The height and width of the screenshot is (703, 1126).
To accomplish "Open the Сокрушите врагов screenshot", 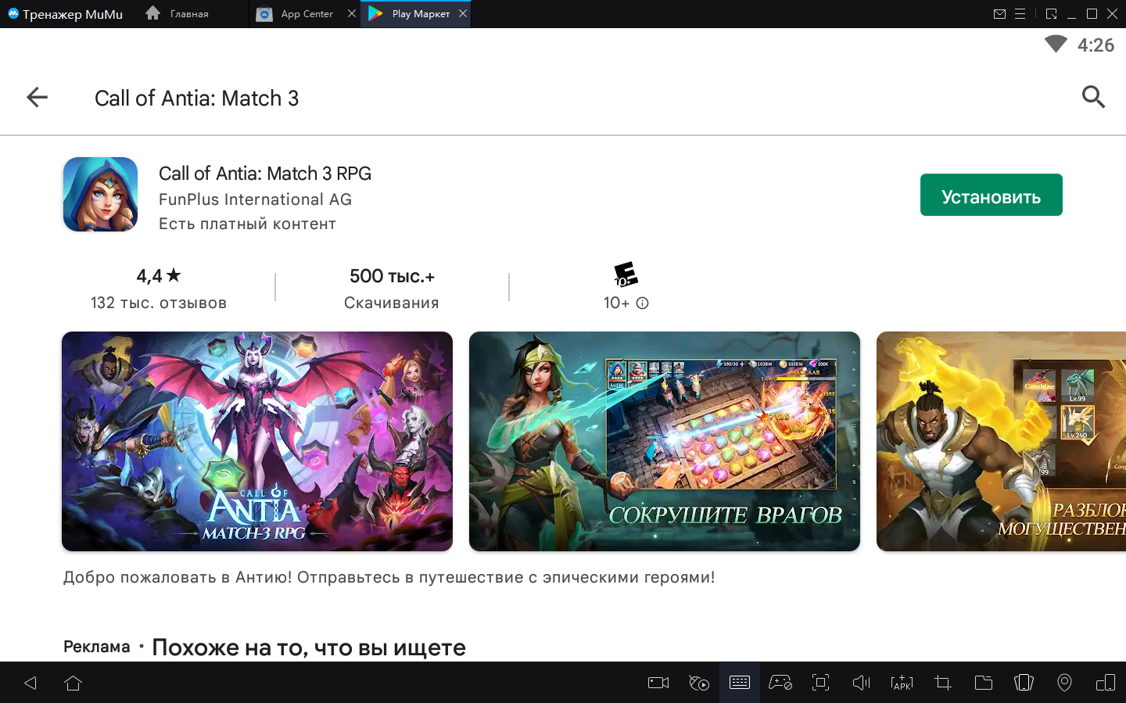I will click(665, 441).
